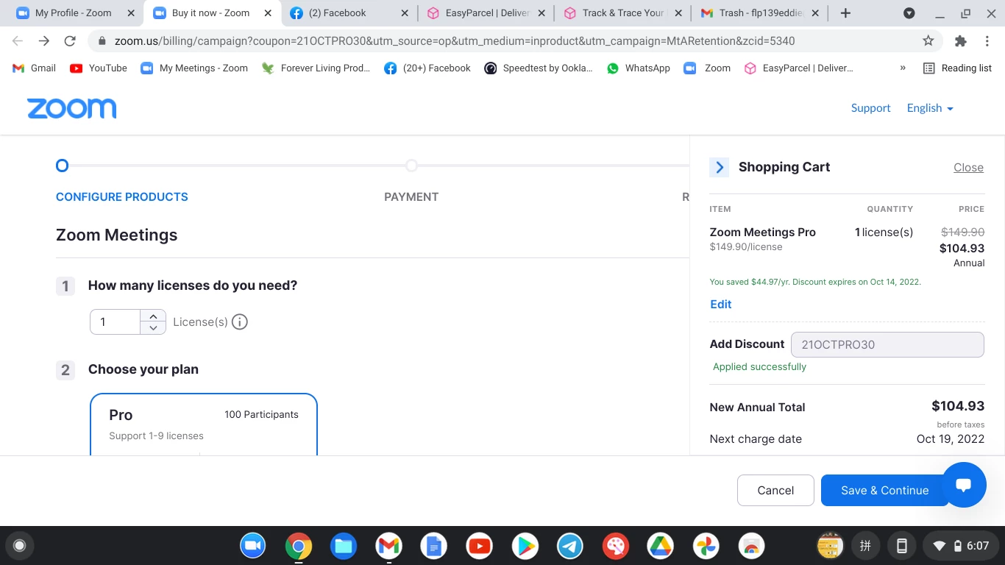Screen dimensions: 1005x565
Task: Open the YouTube bookmark
Action: click(x=99, y=68)
